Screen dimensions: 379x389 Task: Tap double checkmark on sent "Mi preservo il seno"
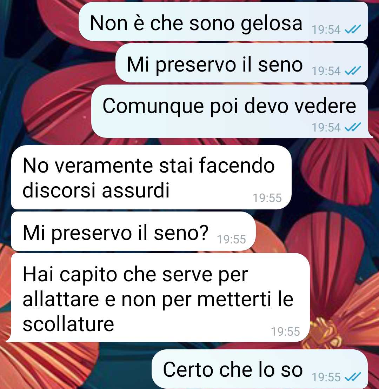[353, 71]
